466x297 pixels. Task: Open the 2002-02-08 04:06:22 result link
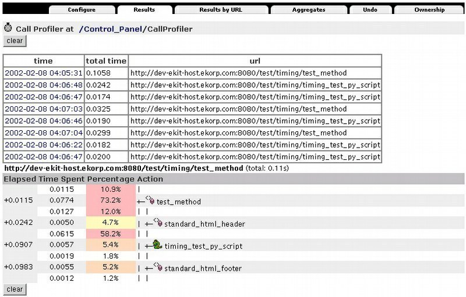tap(43, 145)
